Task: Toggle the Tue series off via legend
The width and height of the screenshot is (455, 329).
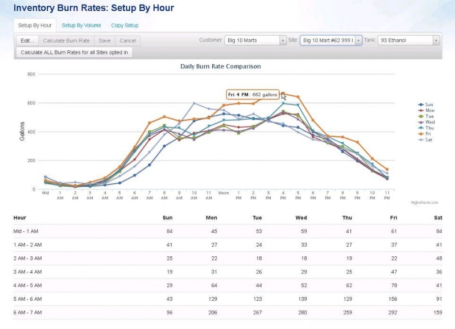Action: 427,116
